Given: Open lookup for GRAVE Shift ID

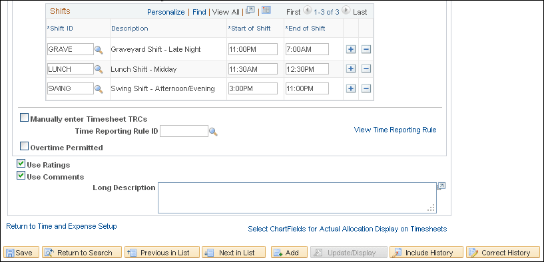Looking at the screenshot, I should coord(99,50).
